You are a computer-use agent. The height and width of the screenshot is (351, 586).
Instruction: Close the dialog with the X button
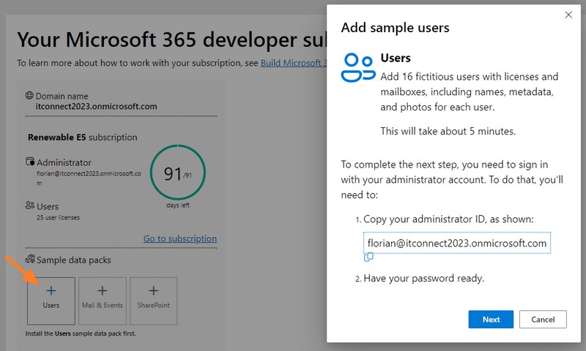coord(568,15)
